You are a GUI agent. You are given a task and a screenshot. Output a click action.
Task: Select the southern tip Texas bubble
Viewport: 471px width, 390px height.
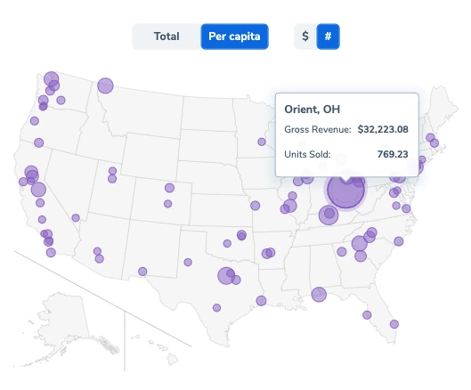pyautogui.click(x=216, y=308)
